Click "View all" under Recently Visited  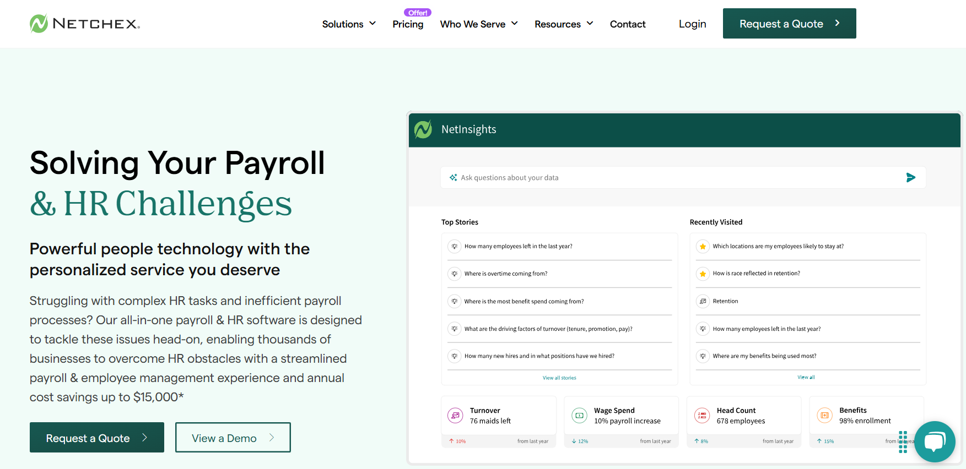806,377
